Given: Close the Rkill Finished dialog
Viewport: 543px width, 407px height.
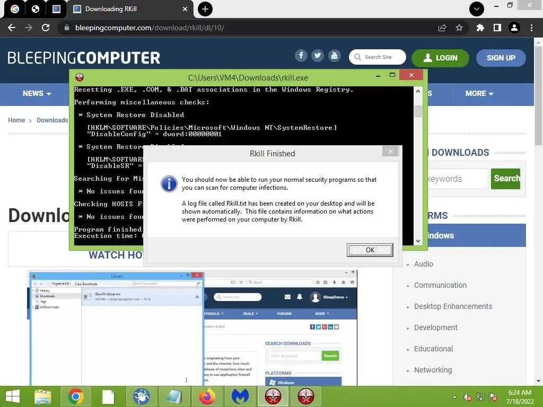Looking at the screenshot, I should tap(391, 151).
